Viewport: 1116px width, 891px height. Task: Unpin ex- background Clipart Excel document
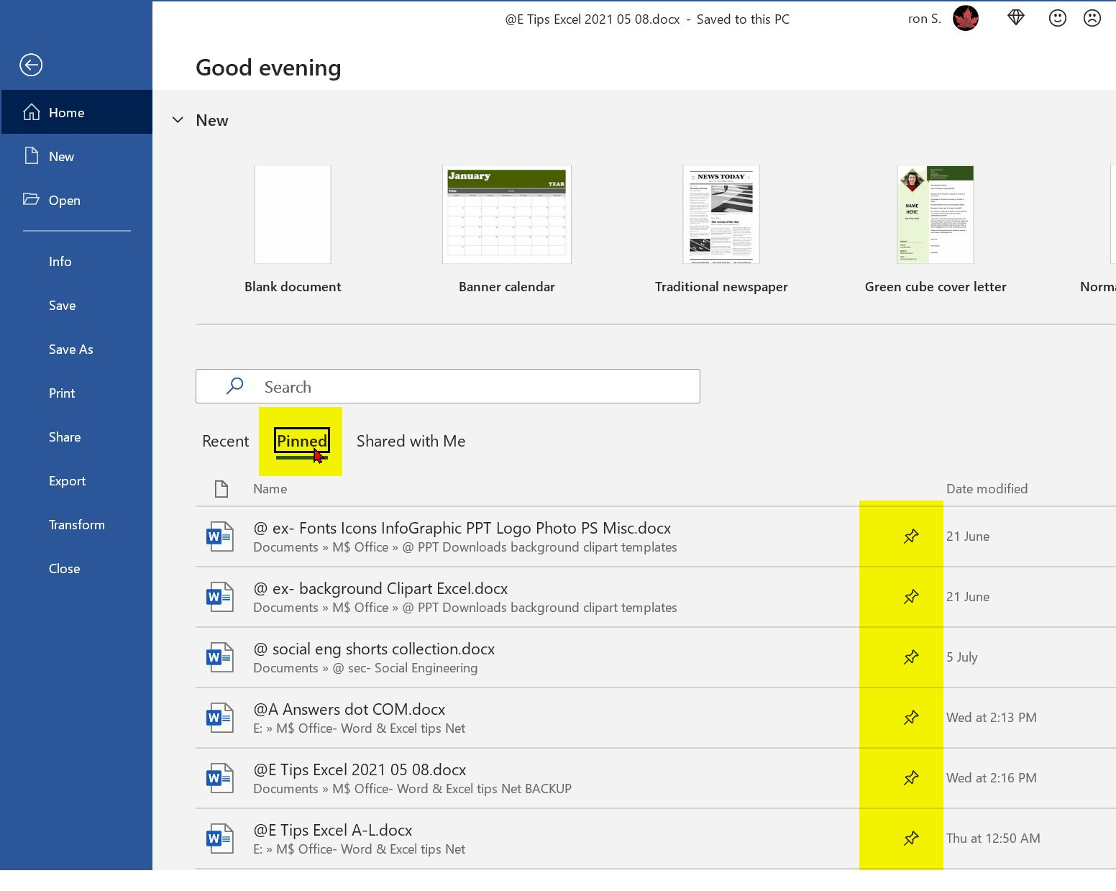click(x=911, y=597)
